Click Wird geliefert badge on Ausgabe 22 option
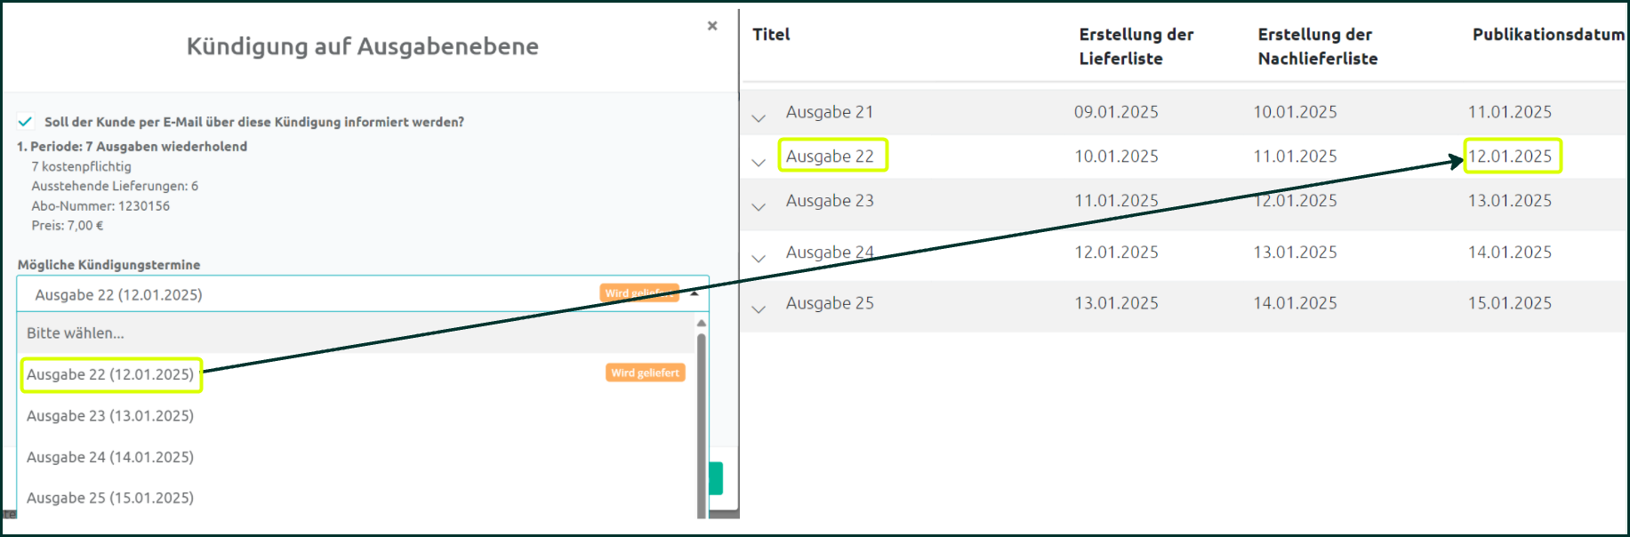 coord(646,373)
